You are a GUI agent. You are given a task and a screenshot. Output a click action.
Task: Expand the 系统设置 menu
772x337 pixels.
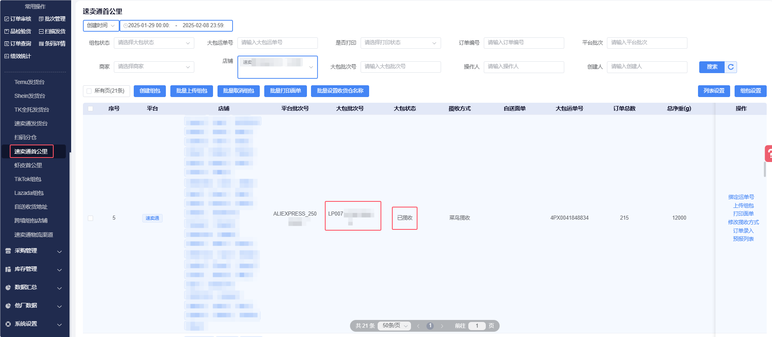[60, 325]
